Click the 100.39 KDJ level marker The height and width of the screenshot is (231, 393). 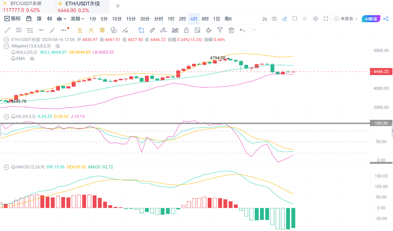pos(381,123)
